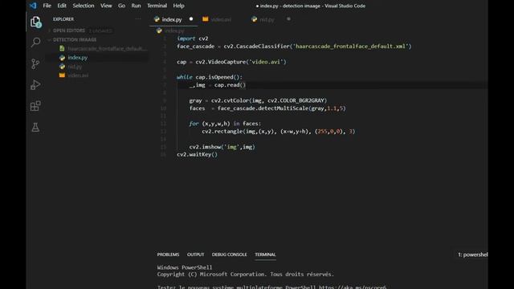The height and width of the screenshot is (289, 514).
Task: Click the 'Windows PowerShell' terminal line
Action: tap(185, 267)
